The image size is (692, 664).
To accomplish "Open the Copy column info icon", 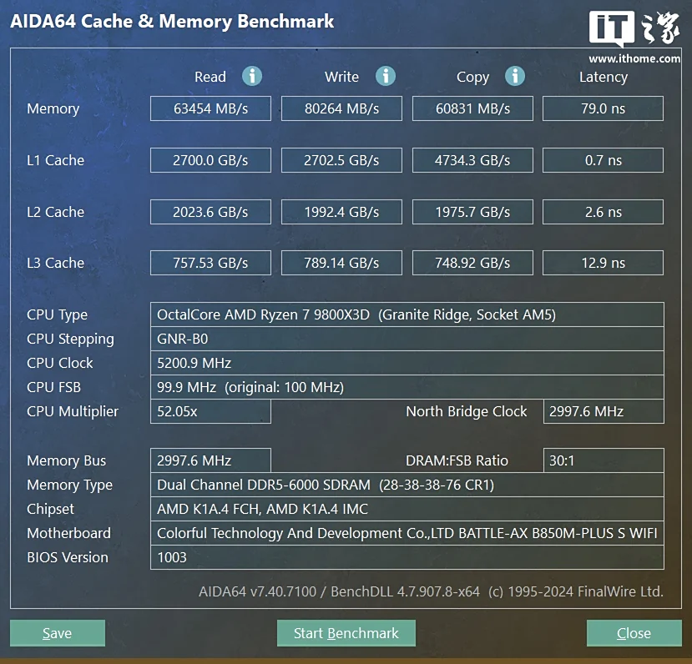I will [515, 77].
